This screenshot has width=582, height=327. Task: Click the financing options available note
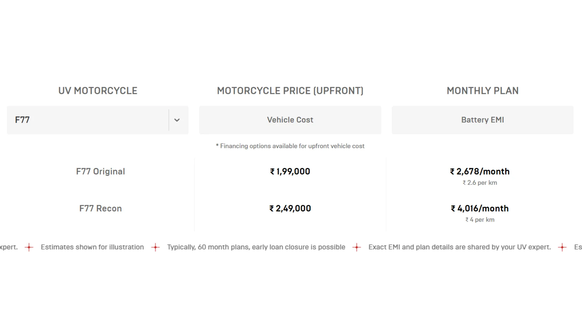[290, 146]
